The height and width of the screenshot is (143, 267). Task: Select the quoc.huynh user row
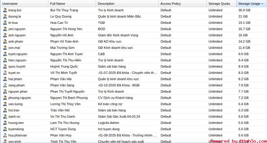17,66
